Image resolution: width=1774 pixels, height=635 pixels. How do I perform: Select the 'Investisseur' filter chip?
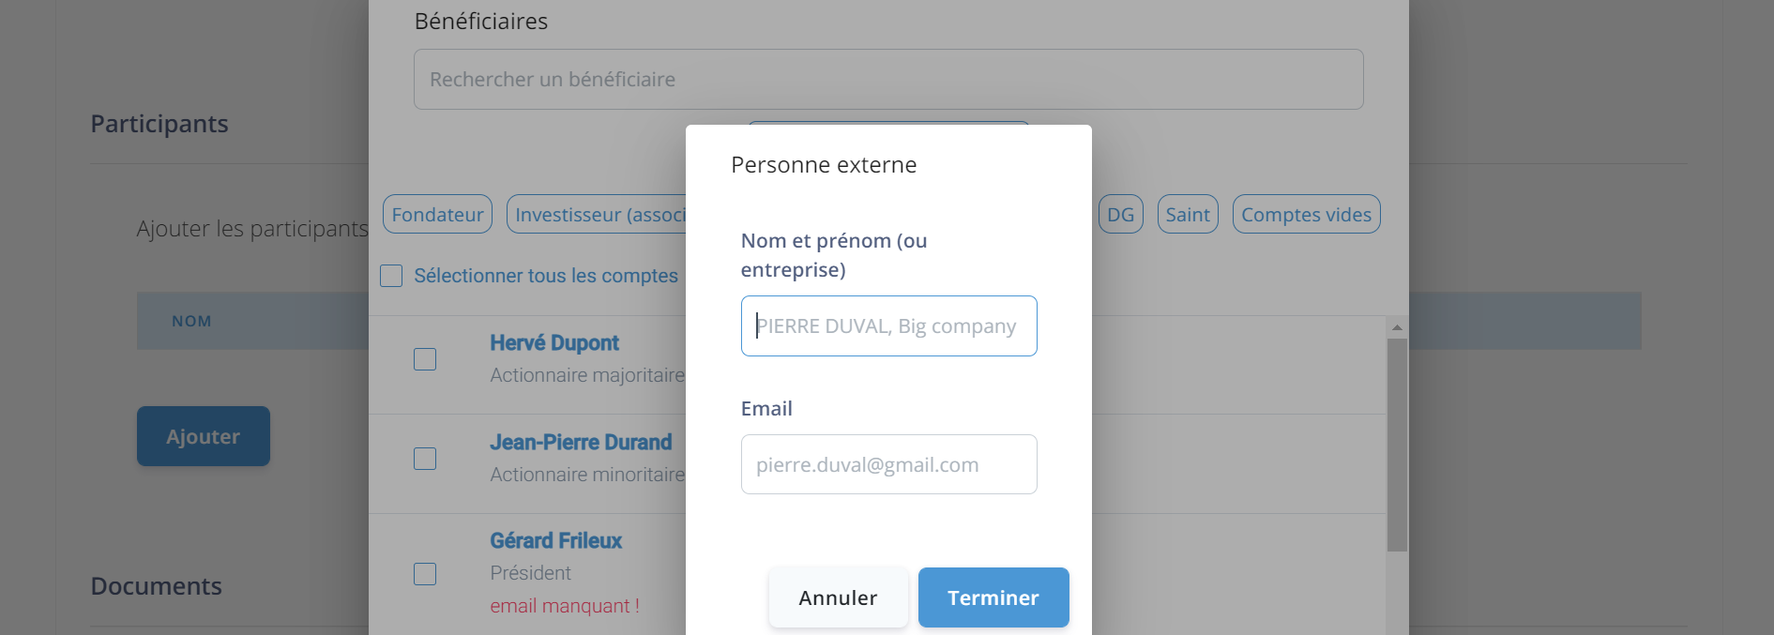coord(600,214)
